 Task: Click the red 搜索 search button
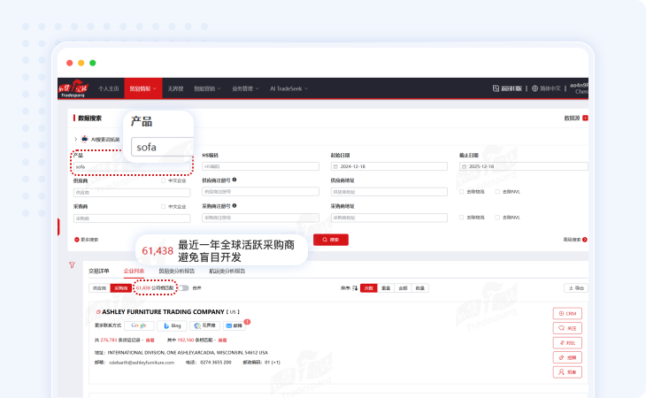pyautogui.click(x=331, y=239)
